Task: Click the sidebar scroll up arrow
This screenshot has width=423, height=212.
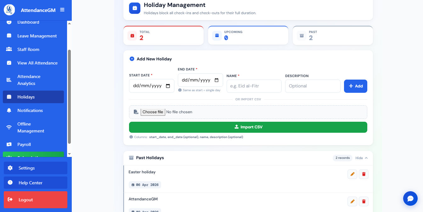Action: (x=69, y=23)
